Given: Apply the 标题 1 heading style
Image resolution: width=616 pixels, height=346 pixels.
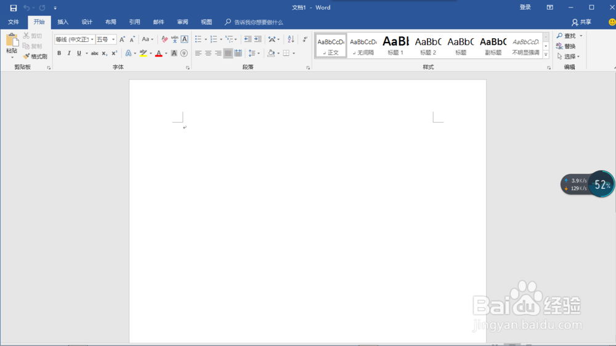Looking at the screenshot, I should (396, 46).
